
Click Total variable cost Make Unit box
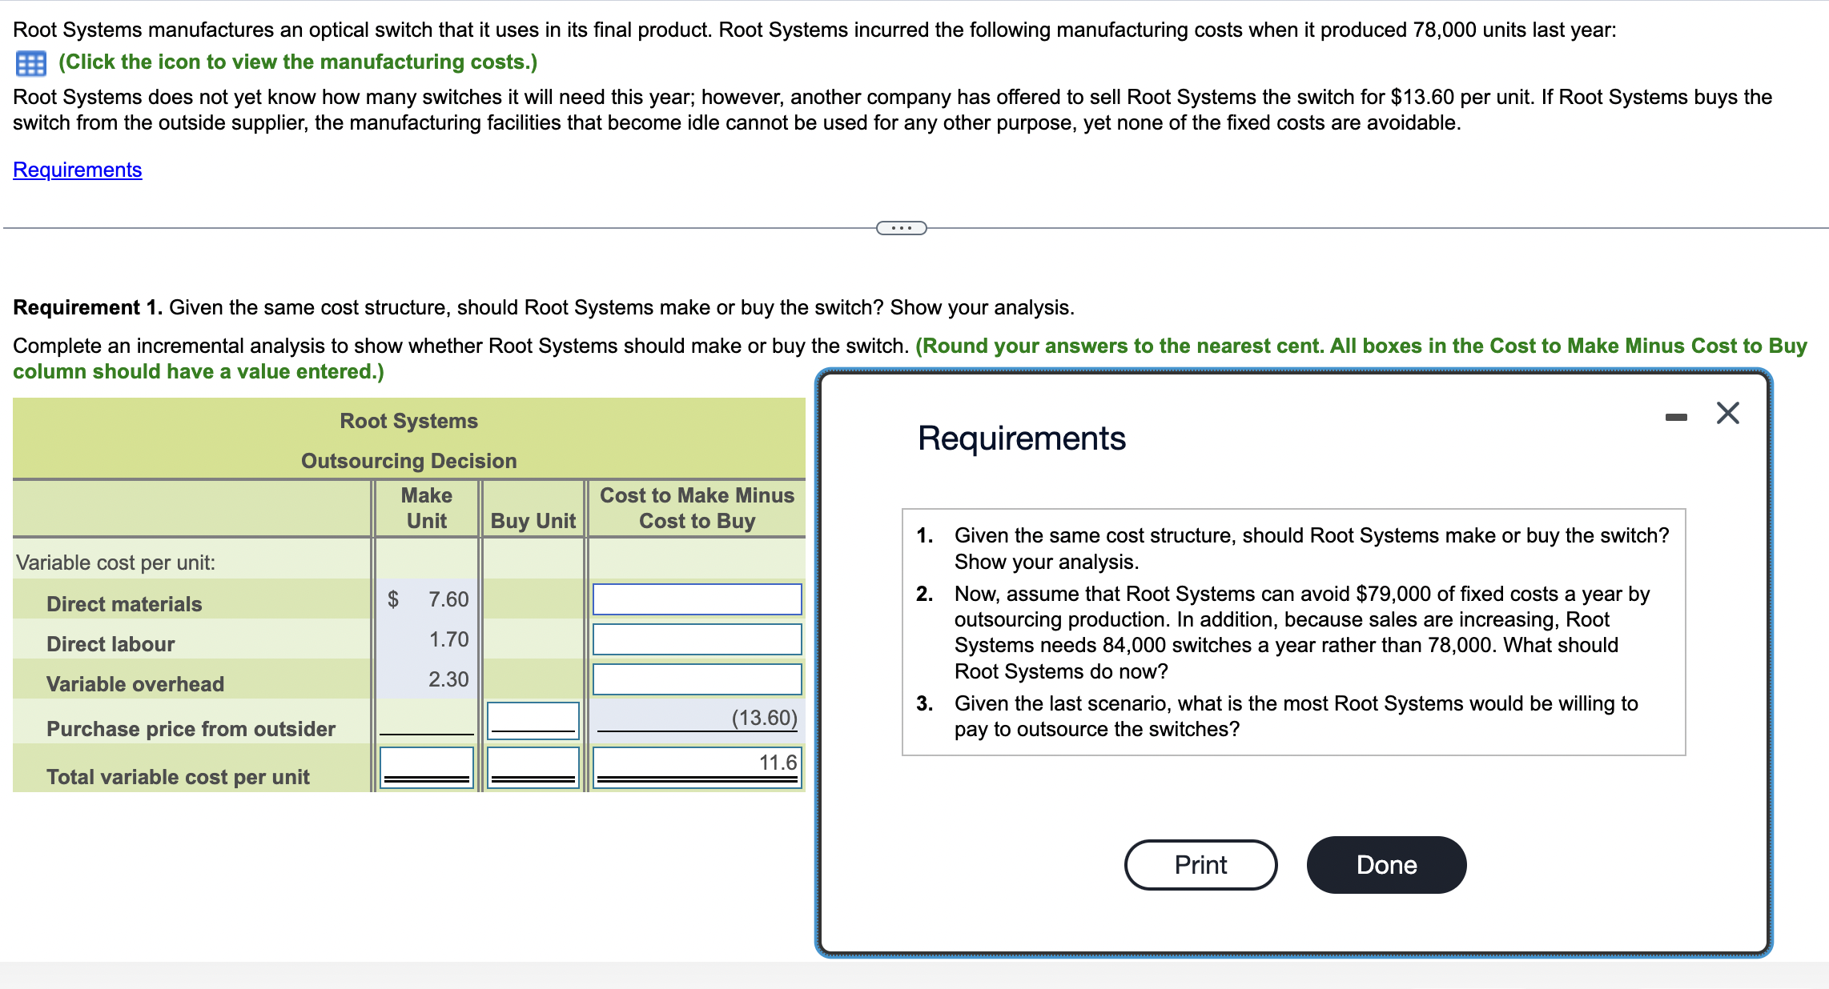click(x=426, y=767)
